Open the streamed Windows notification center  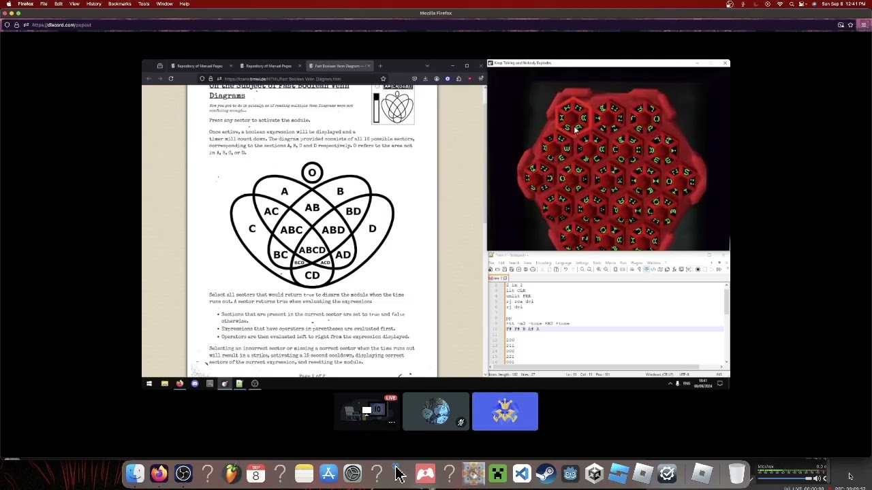pyautogui.click(x=720, y=384)
